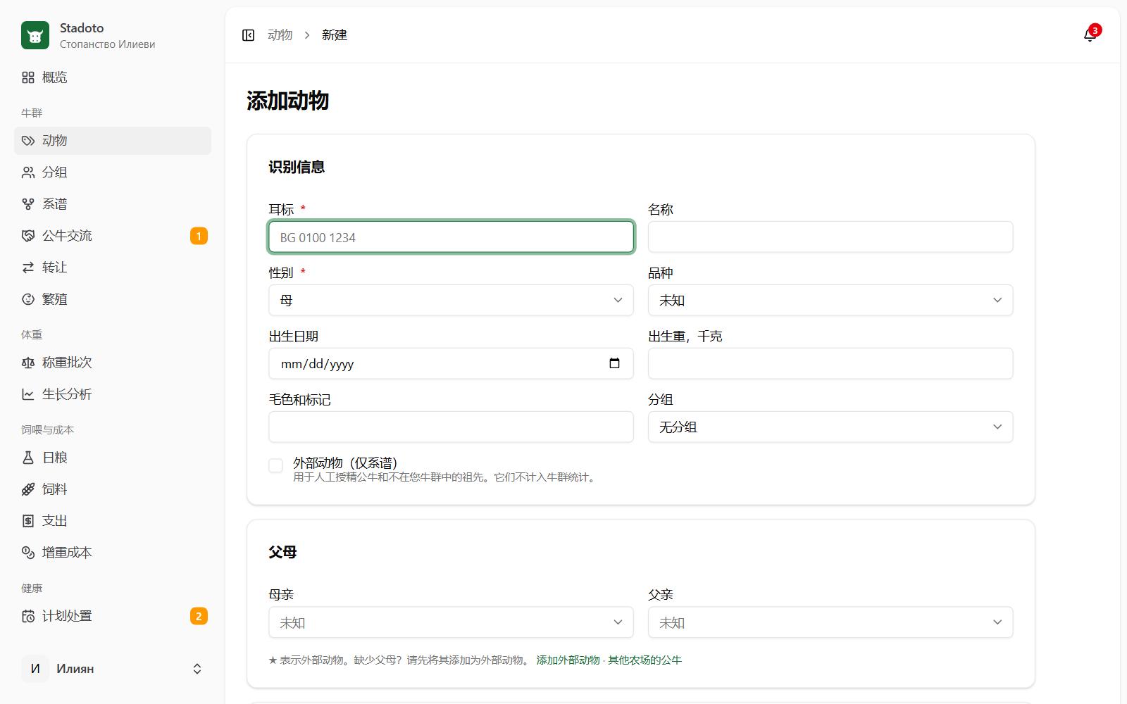Collapse the sidebar with panel toggle icon
Viewport: 1127px width, 704px height.
[248, 35]
